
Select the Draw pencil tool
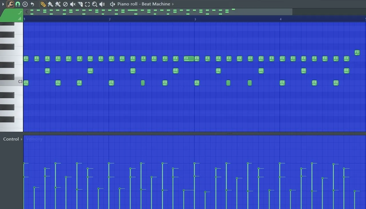point(43,4)
